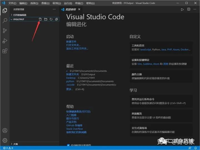
Task: Click the 打开文件夹... link
Action: (73, 45)
